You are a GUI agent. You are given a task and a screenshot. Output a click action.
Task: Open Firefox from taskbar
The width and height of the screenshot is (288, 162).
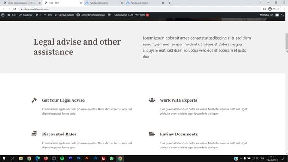45,158
